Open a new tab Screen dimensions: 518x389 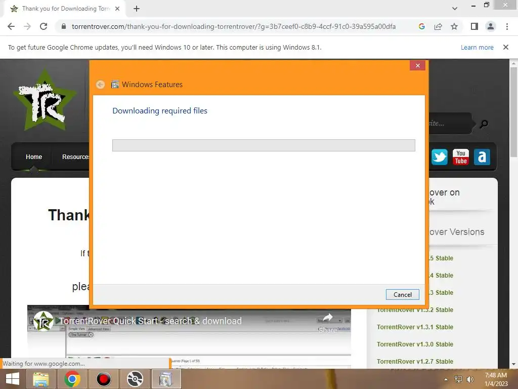137,9
